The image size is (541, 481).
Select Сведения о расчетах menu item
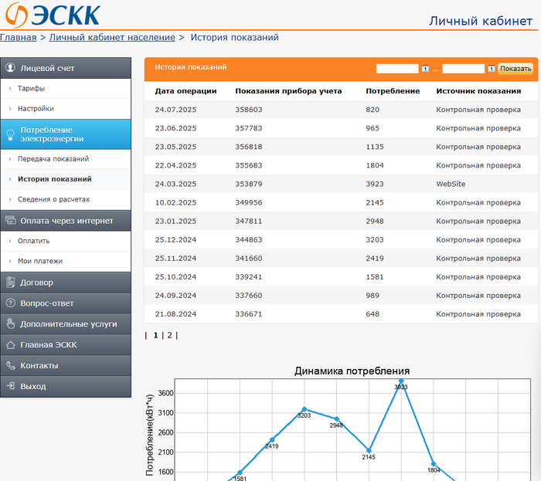(59, 200)
